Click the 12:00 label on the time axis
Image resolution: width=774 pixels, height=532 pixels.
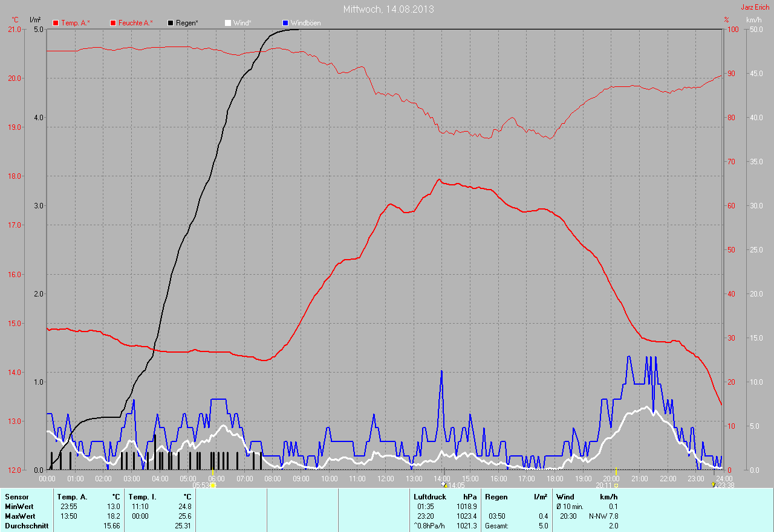pos(385,478)
